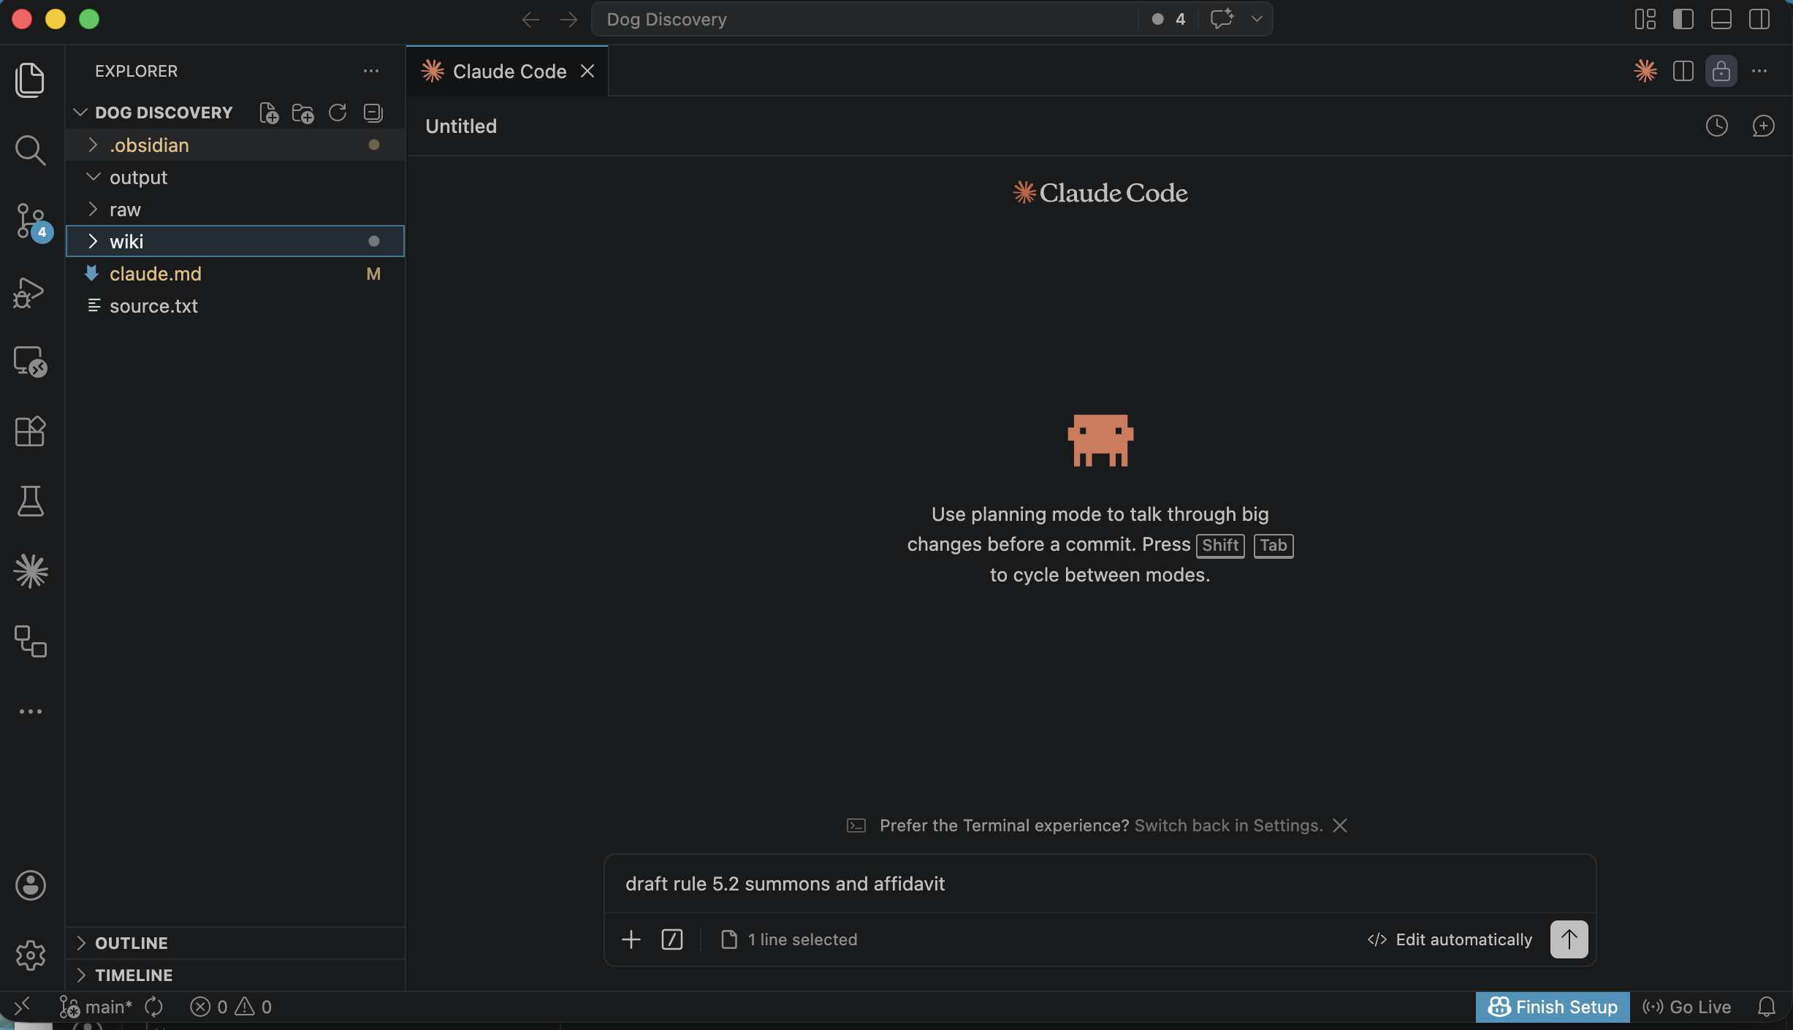The width and height of the screenshot is (1793, 1030).
Task: Open notifications bell in the status bar
Action: click(x=1767, y=1007)
